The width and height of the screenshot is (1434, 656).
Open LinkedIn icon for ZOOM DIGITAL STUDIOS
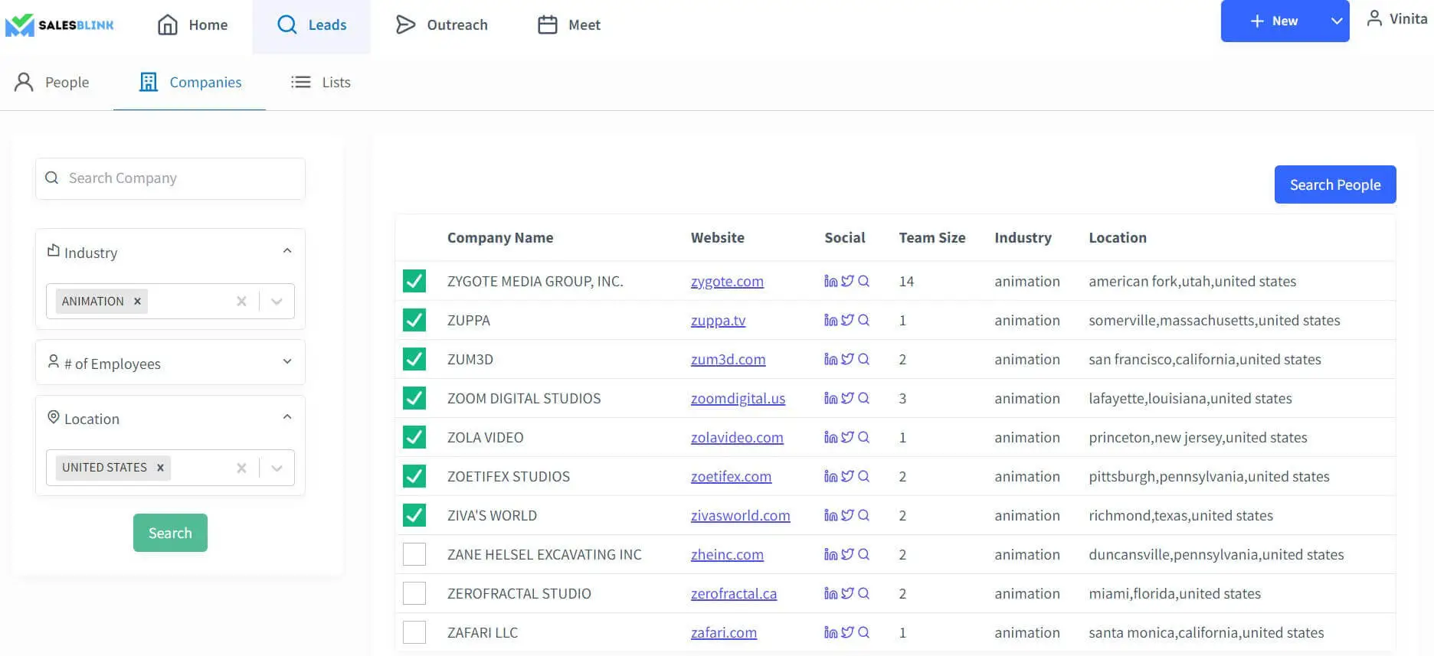(830, 398)
